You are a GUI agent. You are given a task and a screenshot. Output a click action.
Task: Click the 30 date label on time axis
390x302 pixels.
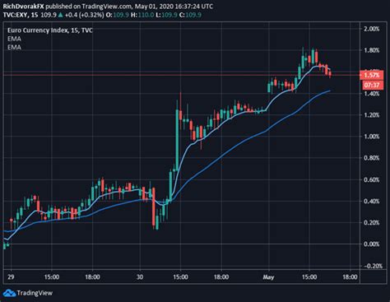point(140,277)
